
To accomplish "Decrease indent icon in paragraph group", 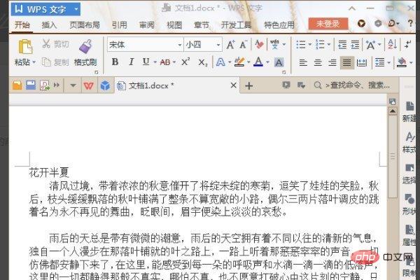I will point(342,45).
